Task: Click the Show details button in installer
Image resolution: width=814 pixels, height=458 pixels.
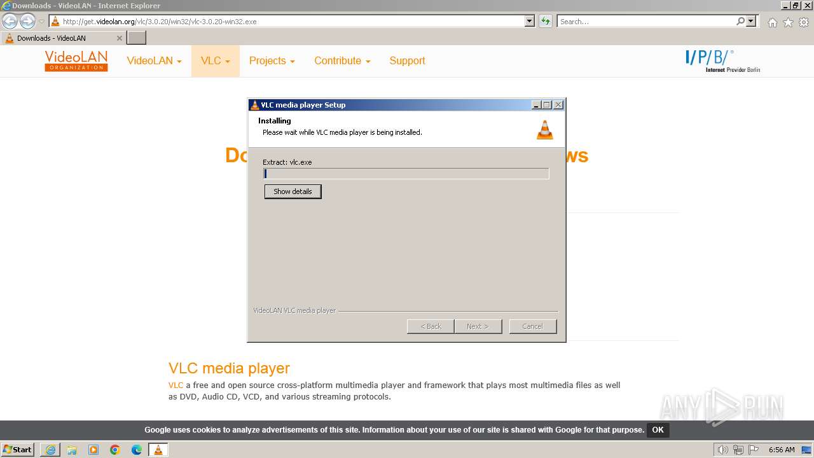Action: [x=293, y=191]
